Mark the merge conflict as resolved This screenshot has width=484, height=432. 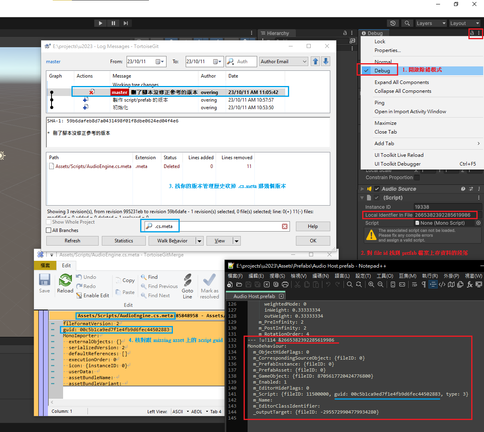(209, 285)
